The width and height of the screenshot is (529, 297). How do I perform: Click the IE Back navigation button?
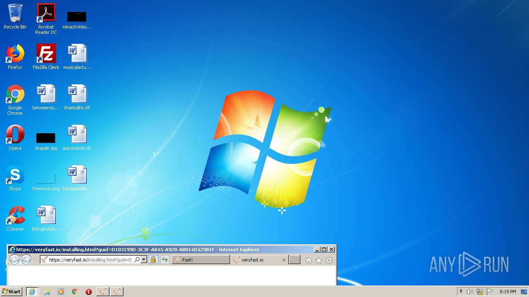click(14, 260)
